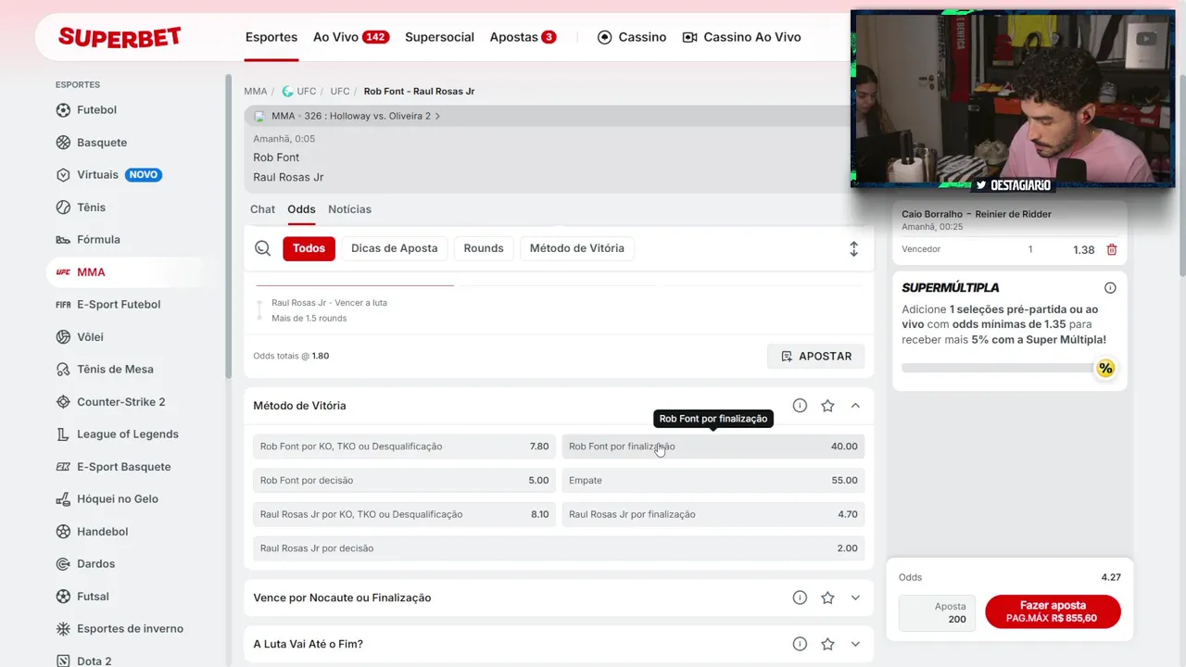Open Esportes de inverno section
1186x667 pixels.
point(130,629)
